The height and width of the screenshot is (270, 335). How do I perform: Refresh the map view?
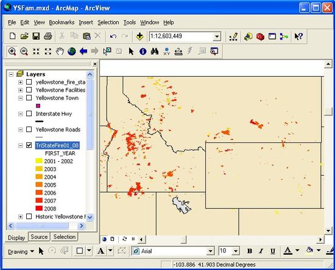coord(124,239)
